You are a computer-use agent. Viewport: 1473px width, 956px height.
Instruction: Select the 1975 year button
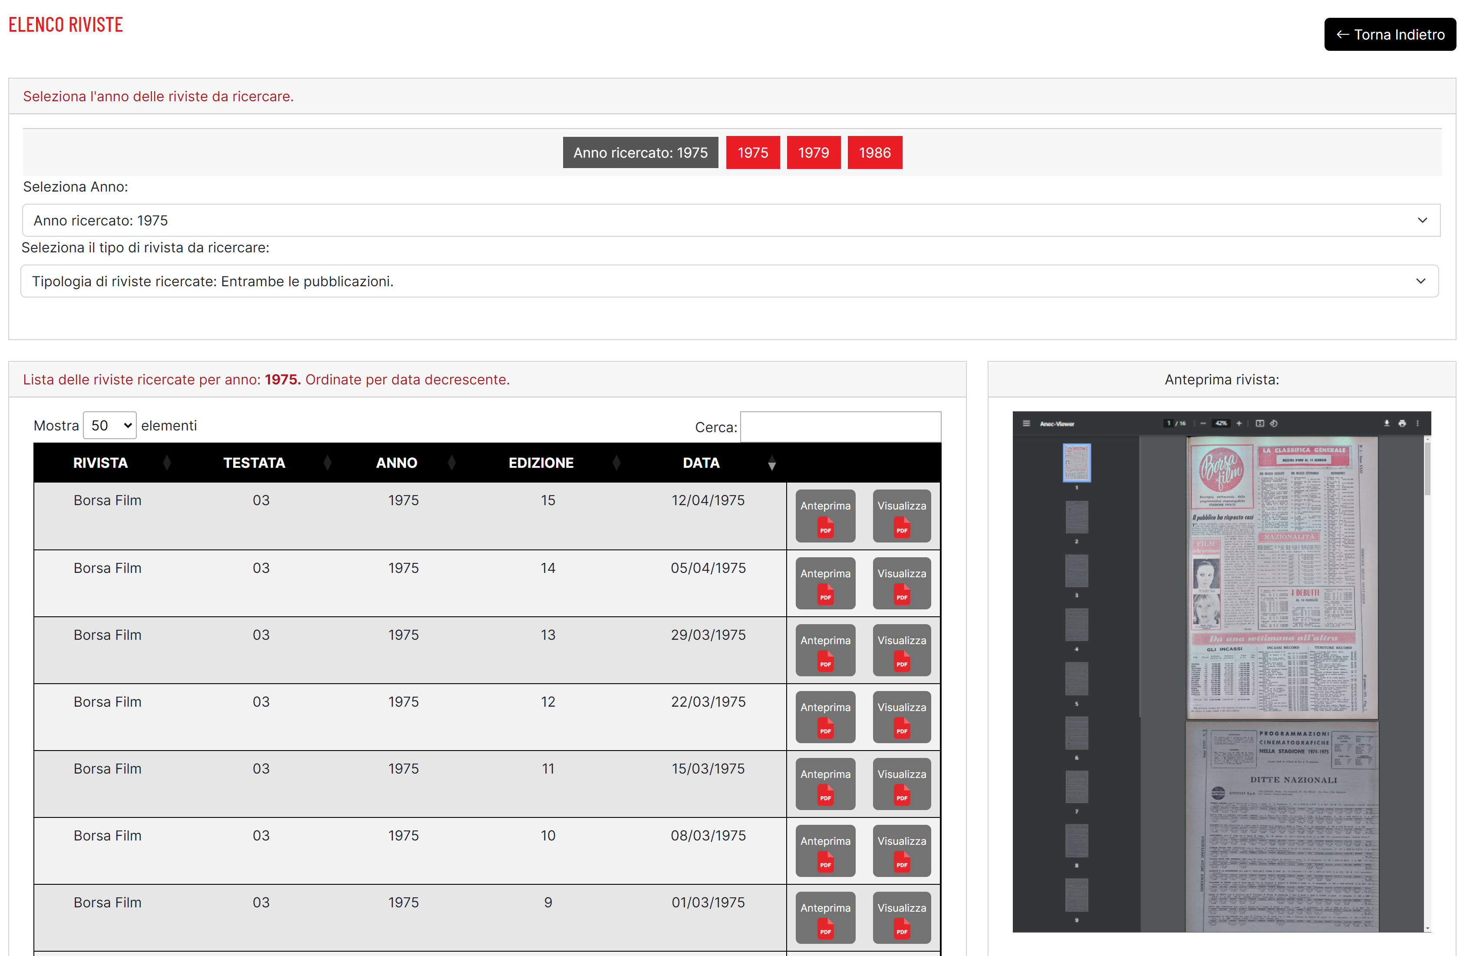(753, 152)
